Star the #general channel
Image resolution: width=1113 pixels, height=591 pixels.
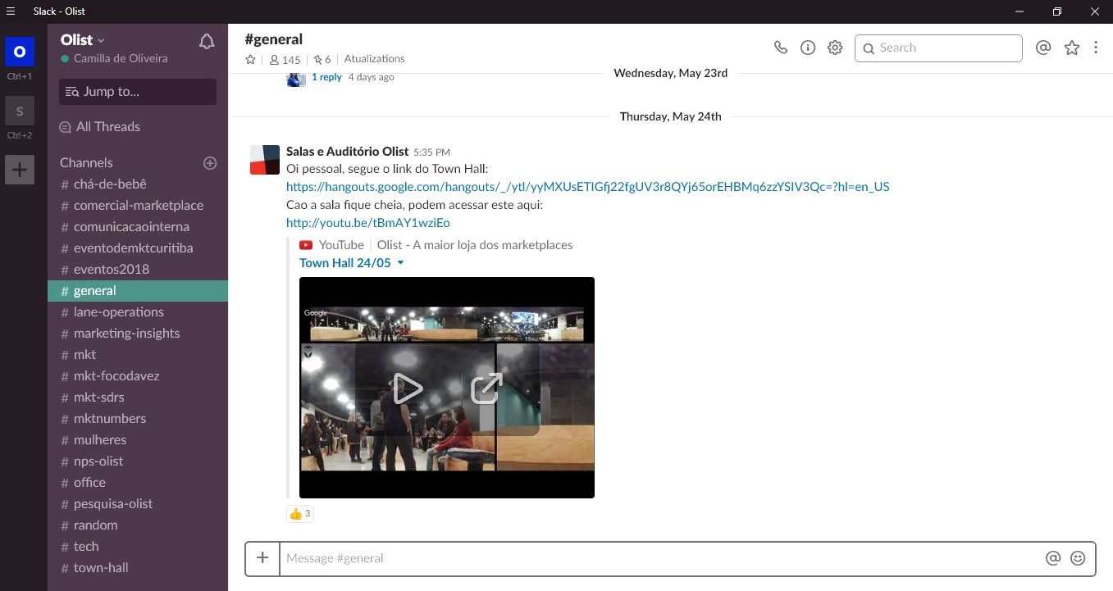[x=251, y=60]
